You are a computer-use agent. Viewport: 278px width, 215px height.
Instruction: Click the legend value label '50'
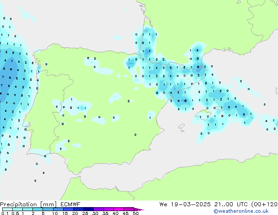135,213
